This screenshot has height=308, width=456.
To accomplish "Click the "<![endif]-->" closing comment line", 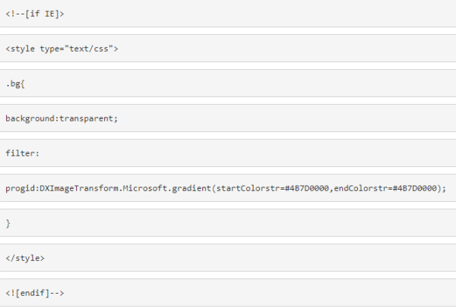I will tap(40, 293).
